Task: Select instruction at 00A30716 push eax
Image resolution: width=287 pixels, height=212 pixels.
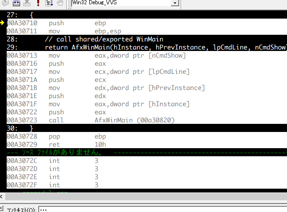Action: tap(147, 63)
